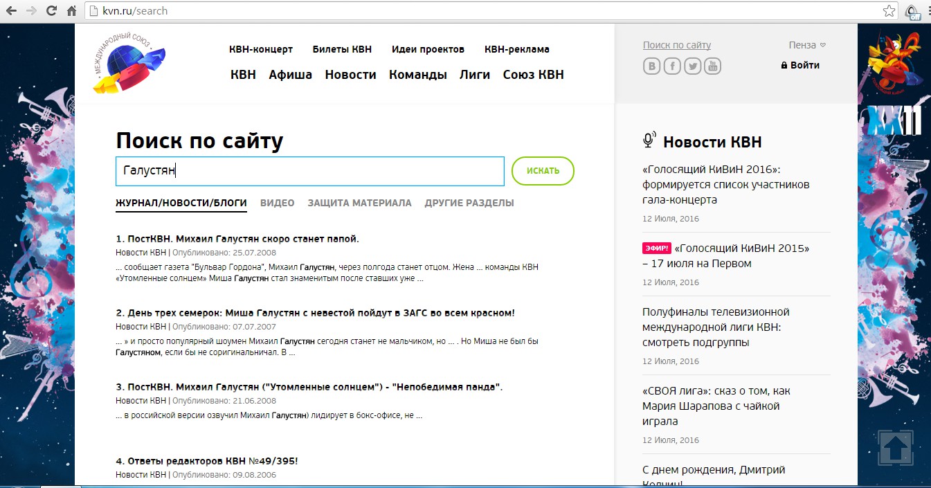
Task: Open the Команды main menu item
Action: click(418, 75)
